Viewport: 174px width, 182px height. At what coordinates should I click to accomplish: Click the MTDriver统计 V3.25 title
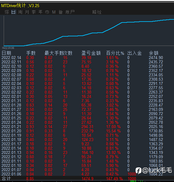click(20, 6)
